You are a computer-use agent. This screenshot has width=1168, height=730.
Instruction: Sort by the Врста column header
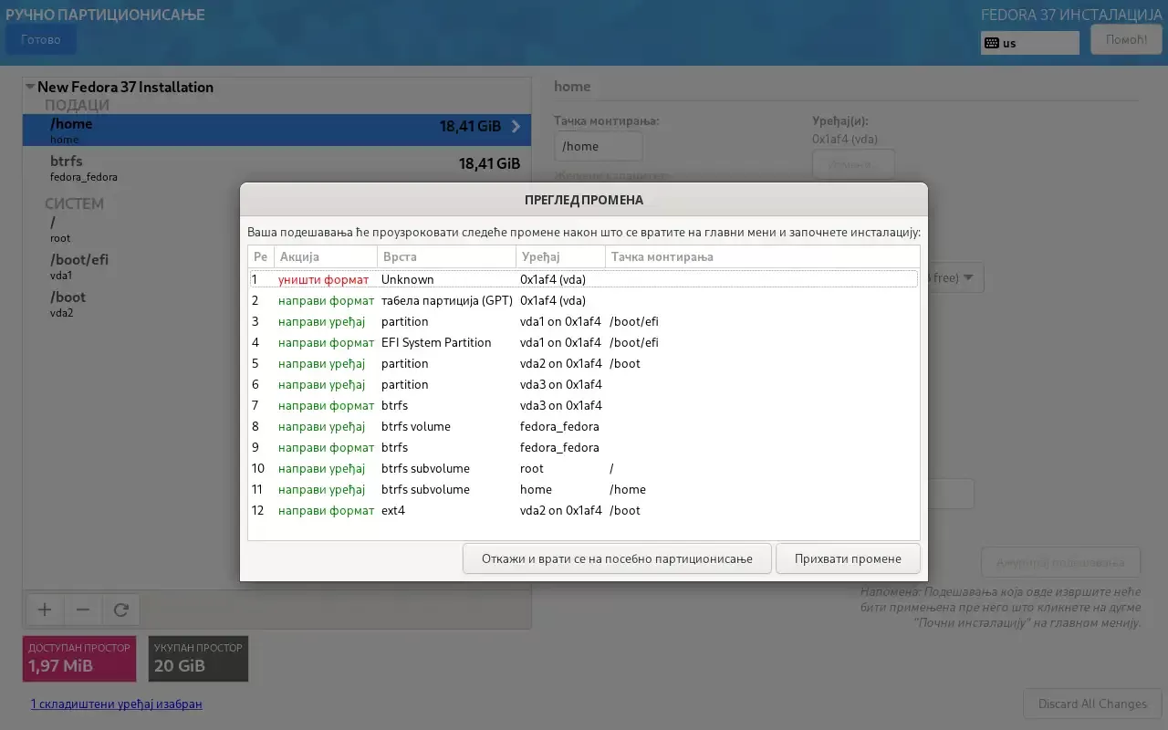(x=446, y=256)
